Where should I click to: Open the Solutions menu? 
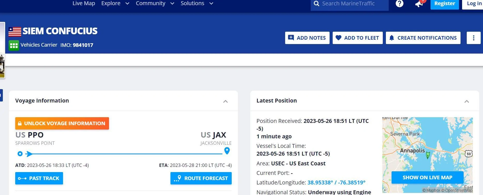(192, 3)
